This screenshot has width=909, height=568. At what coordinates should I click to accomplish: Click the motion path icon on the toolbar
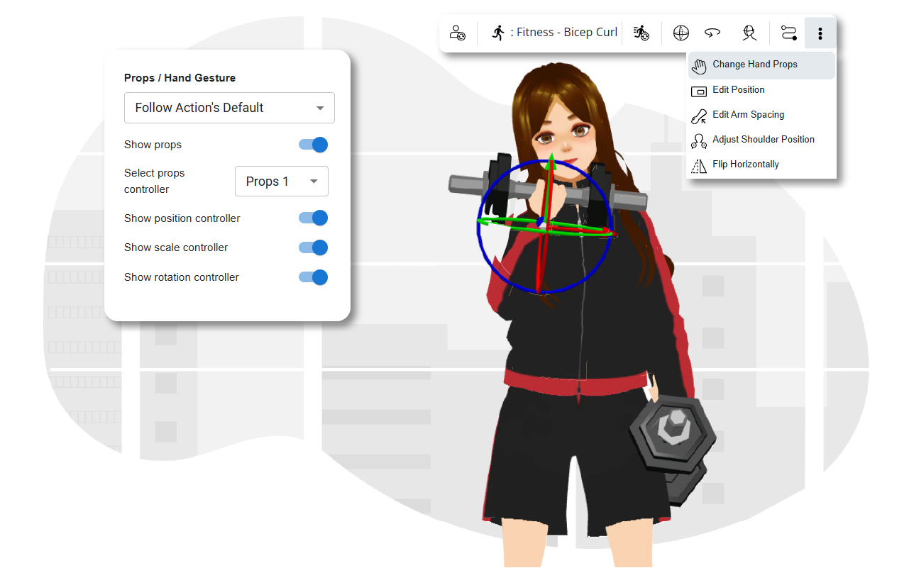coord(788,33)
